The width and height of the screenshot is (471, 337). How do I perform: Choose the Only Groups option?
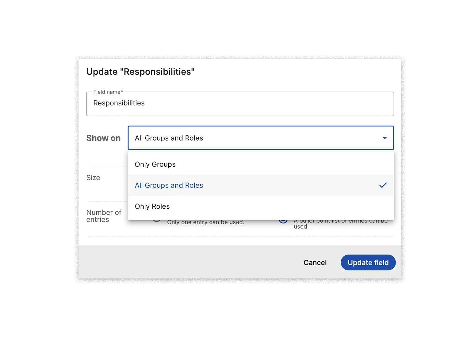tap(155, 165)
